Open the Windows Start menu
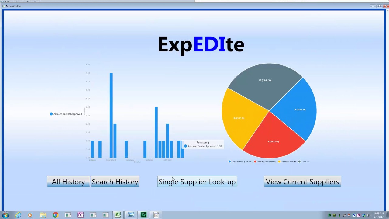The image size is (389, 219). pos(5,215)
